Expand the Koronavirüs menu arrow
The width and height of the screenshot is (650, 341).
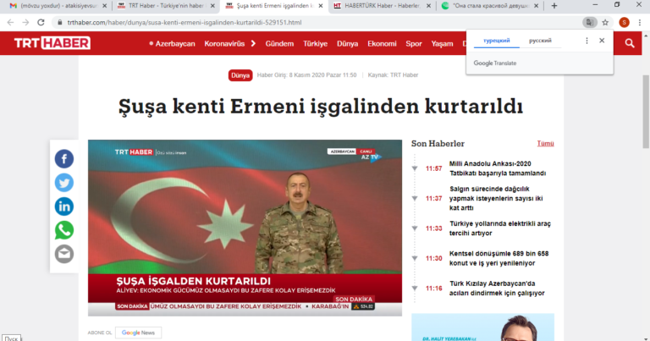coord(253,43)
